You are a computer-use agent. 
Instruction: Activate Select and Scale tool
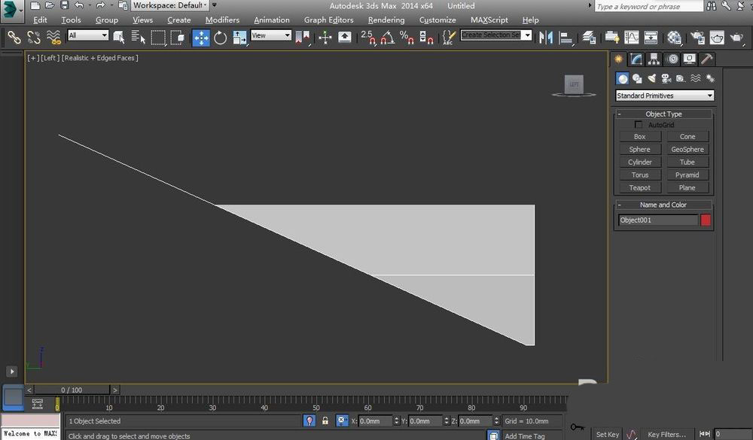(239, 37)
